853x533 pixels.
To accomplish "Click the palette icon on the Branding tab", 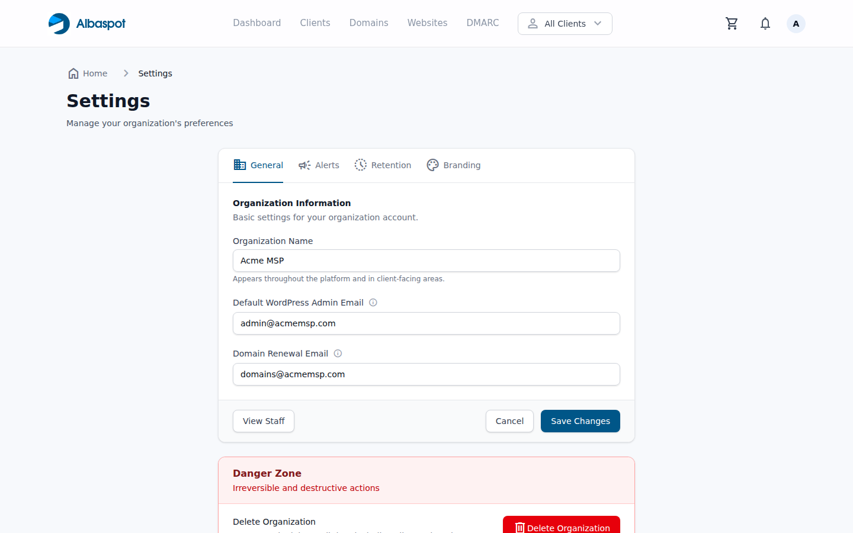I will point(432,165).
